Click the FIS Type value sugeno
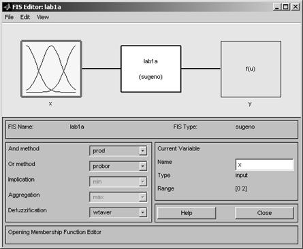Viewport: 303px width, 249px height. (x=245, y=127)
